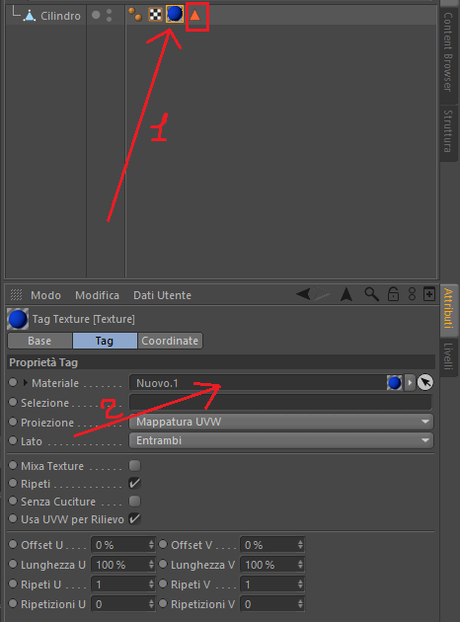Adjust the Lunghezza U stepper arrows
The height and width of the screenshot is (622, 460).
click(x=151, y=565)
